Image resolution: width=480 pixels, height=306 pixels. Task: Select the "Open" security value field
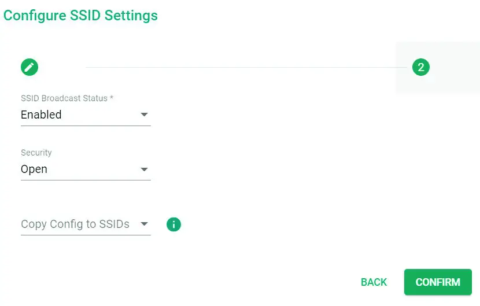tap(34, 169)
